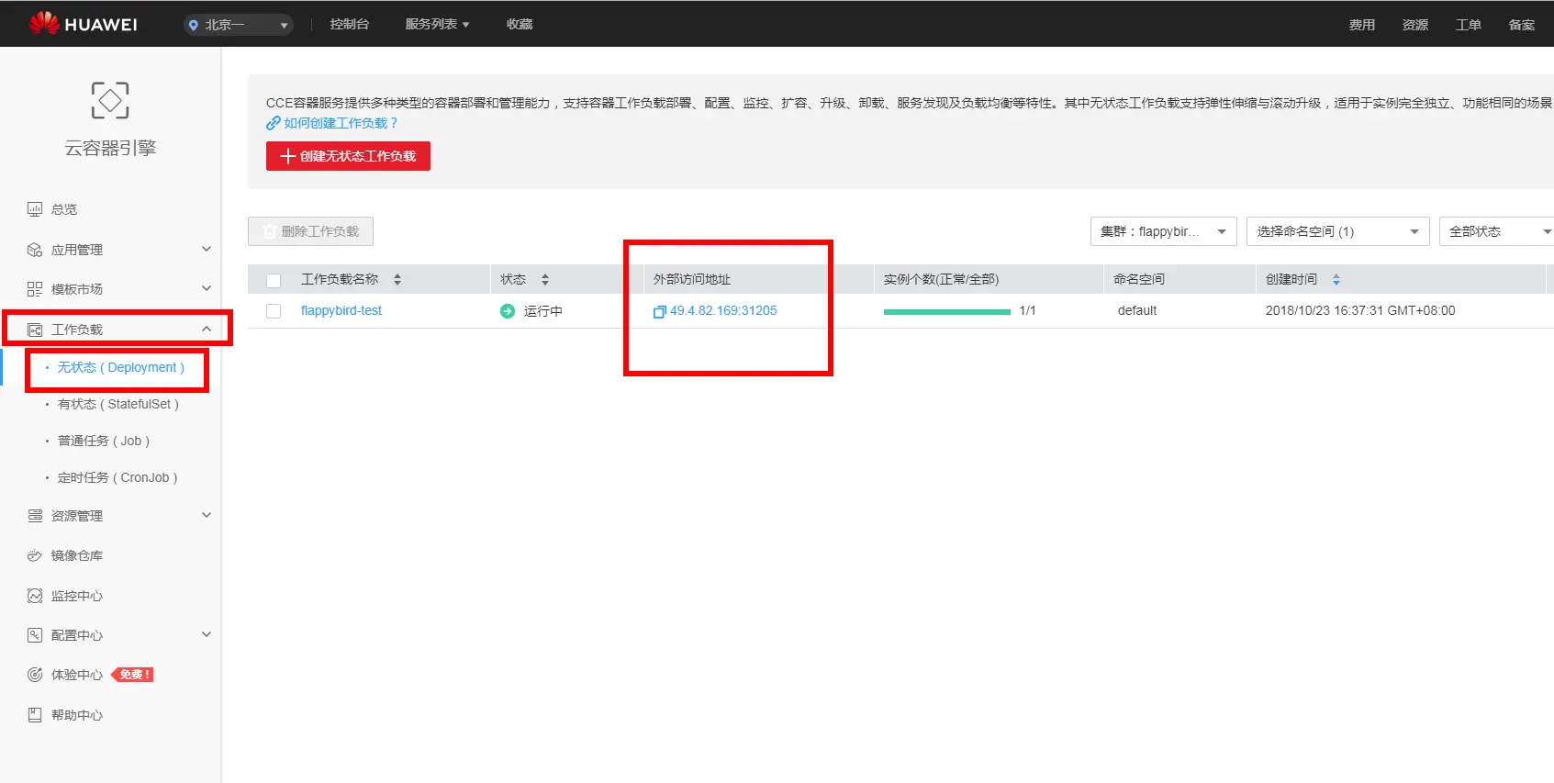Click the 体验中心 target icon
The width and height of the screenshot is (1554, 783).
[x=35, y=675]
